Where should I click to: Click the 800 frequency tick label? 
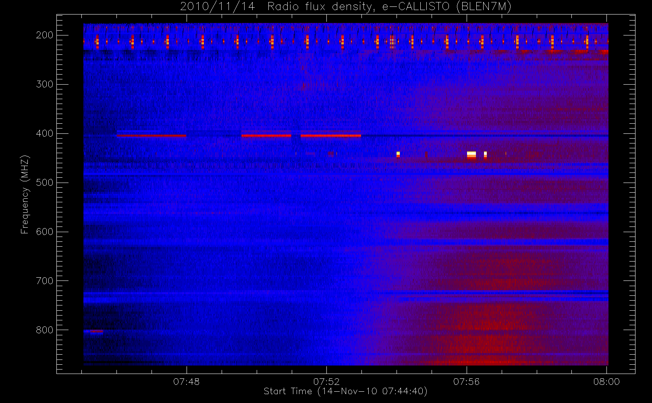[45, 330]
